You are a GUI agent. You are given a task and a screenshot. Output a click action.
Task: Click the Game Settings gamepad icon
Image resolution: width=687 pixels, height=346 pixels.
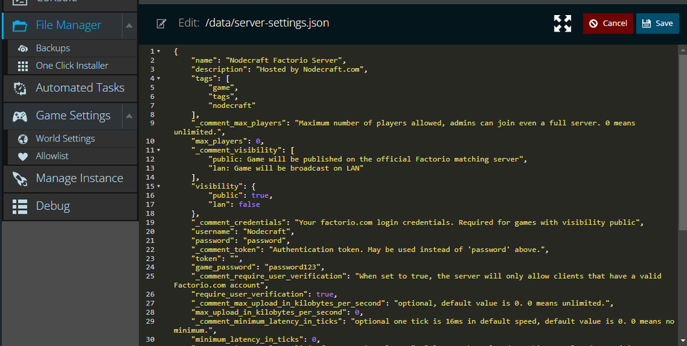(21, 115)
